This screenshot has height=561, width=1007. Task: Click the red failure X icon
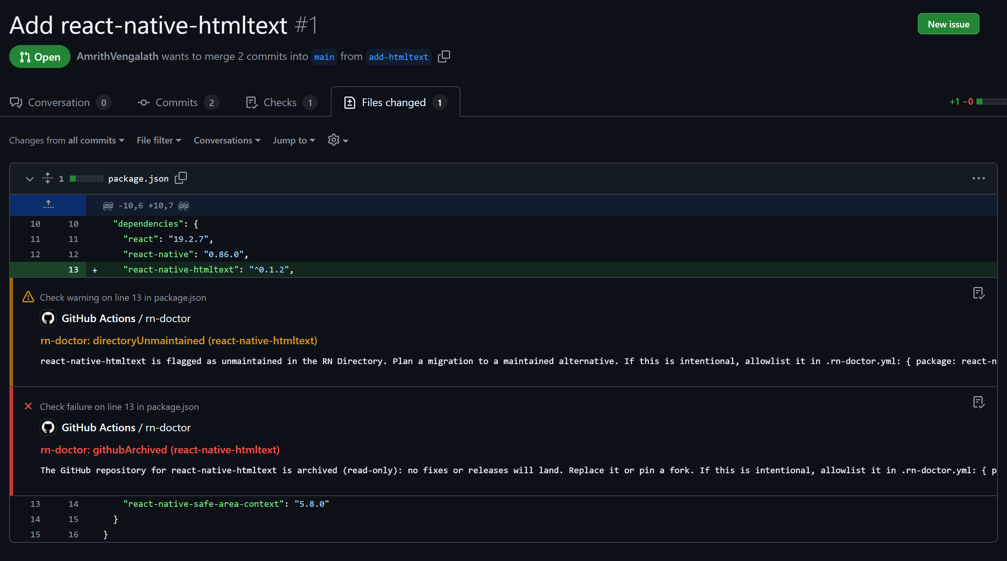pyautogui.click(x=28, y=406)
